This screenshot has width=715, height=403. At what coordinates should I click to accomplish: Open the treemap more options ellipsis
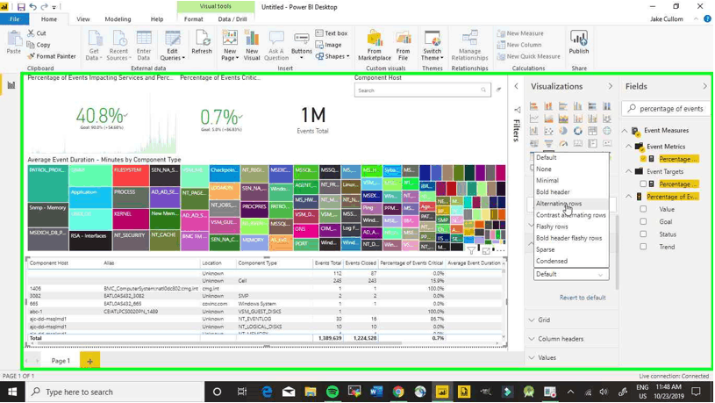tap(501, 250)
